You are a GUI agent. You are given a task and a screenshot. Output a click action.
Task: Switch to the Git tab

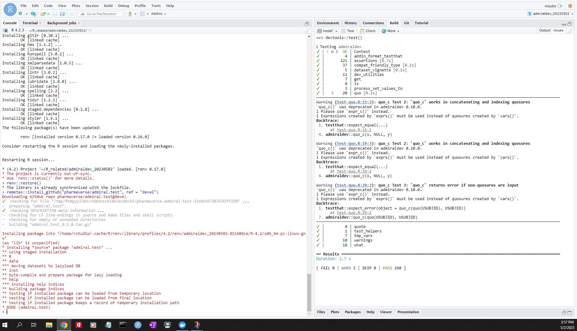pos(406,23)
